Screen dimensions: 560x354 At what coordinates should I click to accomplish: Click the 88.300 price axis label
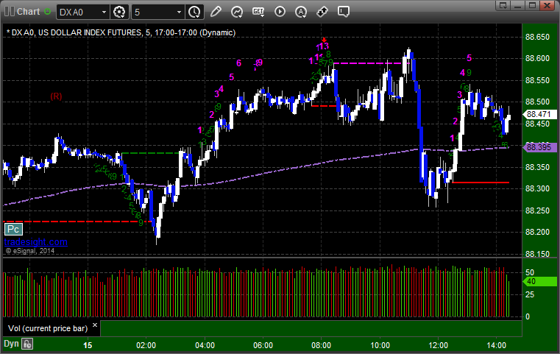click(x=537, y=188)
